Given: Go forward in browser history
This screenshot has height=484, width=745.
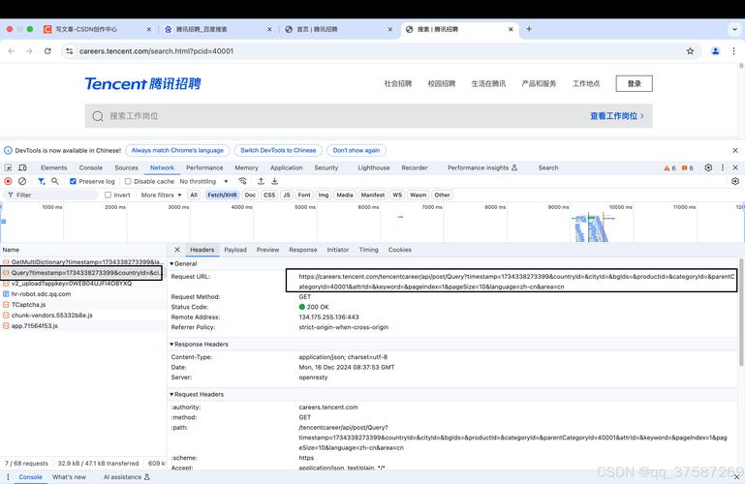Looking at the screenshot, I should (x=29, y=51).
